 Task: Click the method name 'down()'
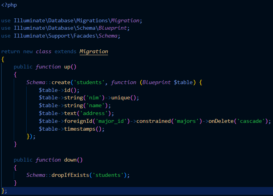coord(73,160)
